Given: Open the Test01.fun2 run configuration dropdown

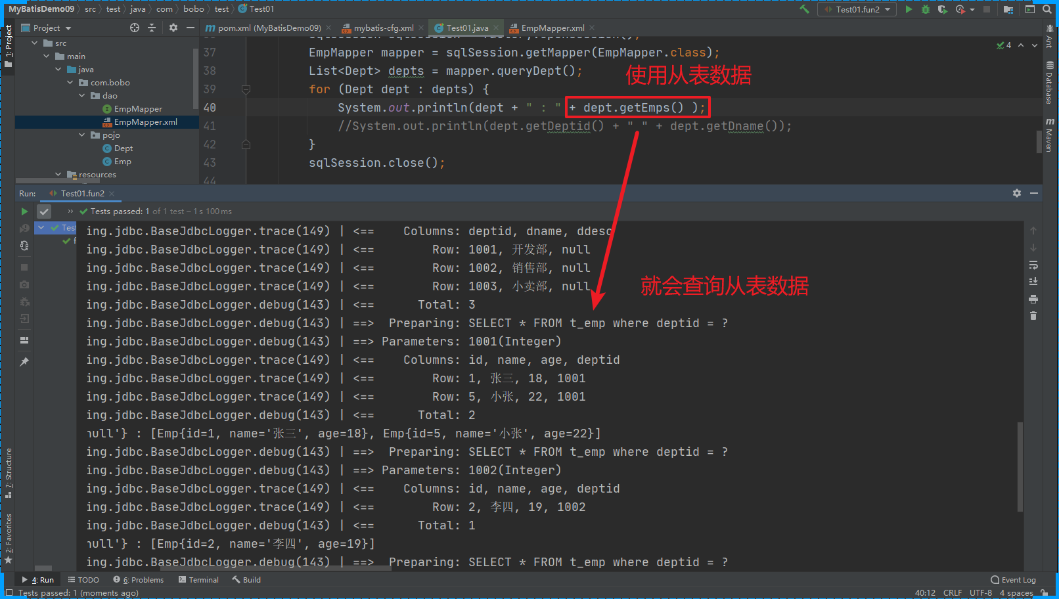Looking at the screenshot, I should click(857, 9).
